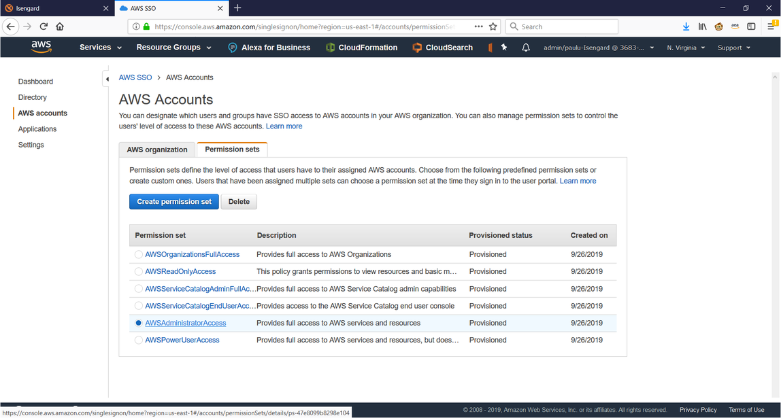Sort by Description column header
Screen dimensions: 781x418
pos(276,235)
